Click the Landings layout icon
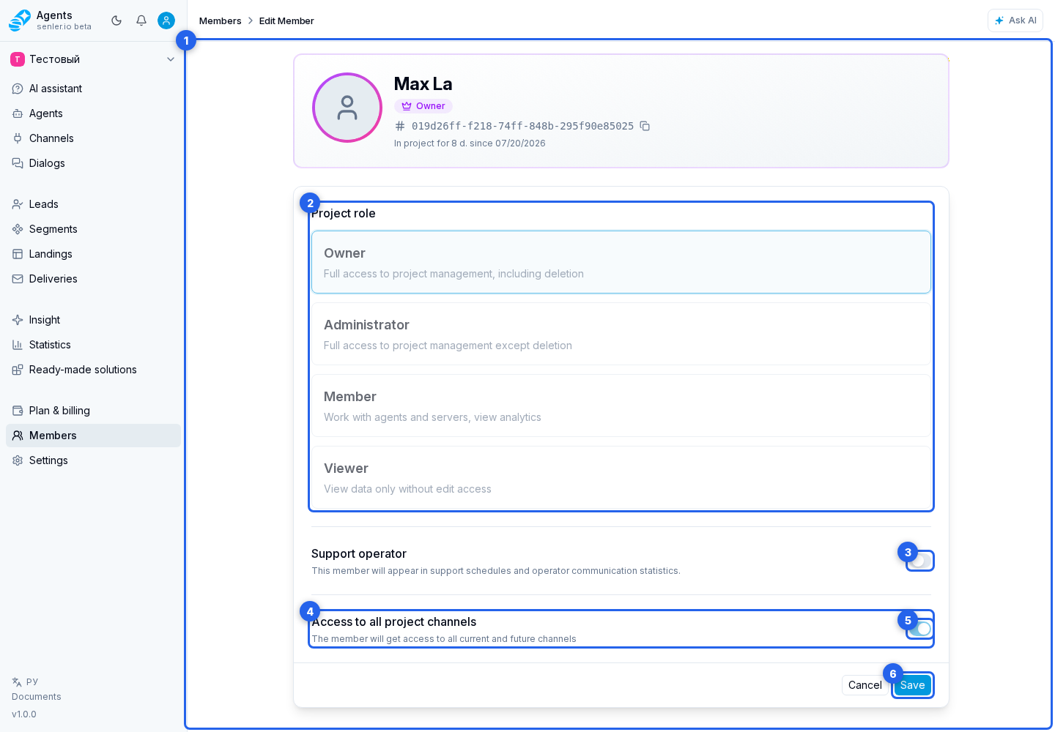Viewport: 1055px width, 732px height. tap(18, 254)
